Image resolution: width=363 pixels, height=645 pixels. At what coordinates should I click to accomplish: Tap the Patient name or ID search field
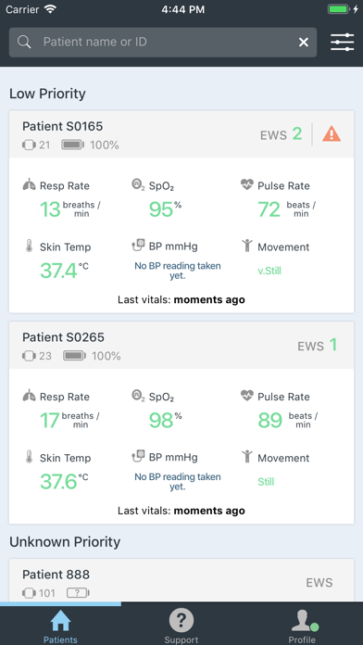tap(163, 42)
